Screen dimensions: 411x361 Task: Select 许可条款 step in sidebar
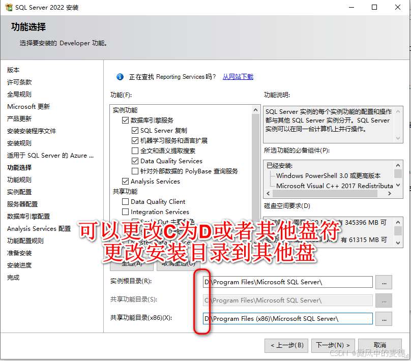(19, 82)
